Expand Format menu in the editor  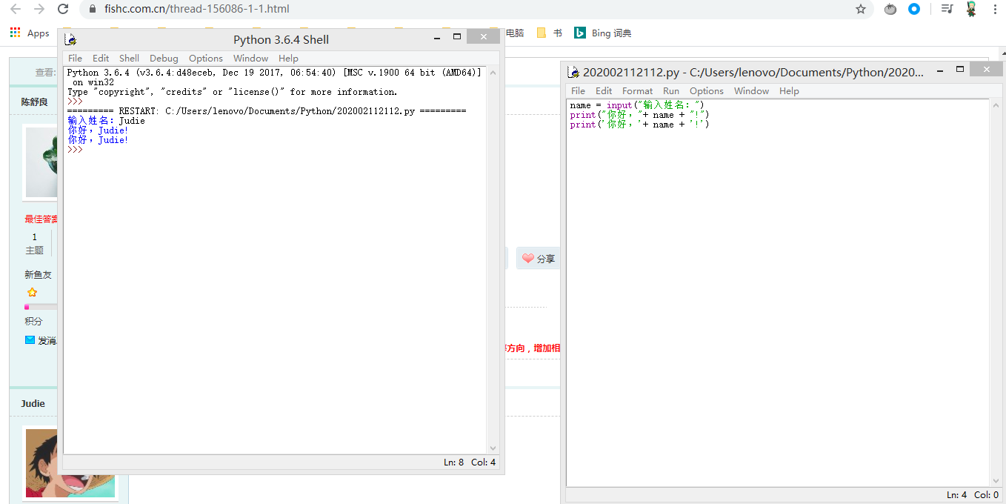pyautogui.click(x=637, y=91)
